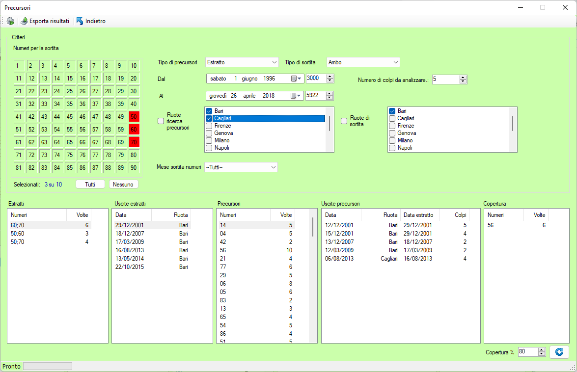Click the refresh icon beside Copertura %

point(559,352)
